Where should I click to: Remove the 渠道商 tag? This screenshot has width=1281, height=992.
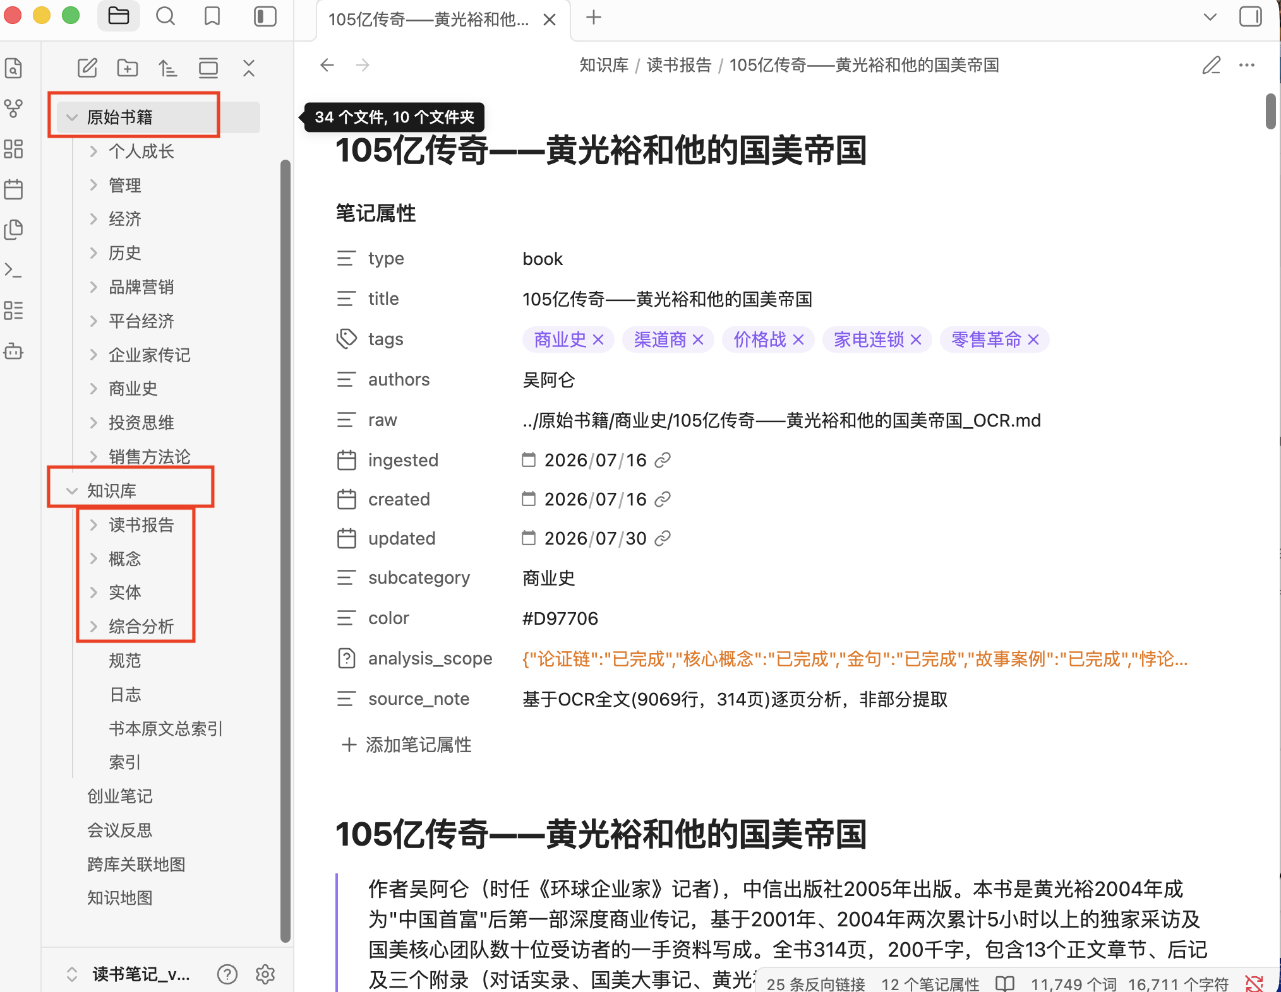tap(698, 340)
